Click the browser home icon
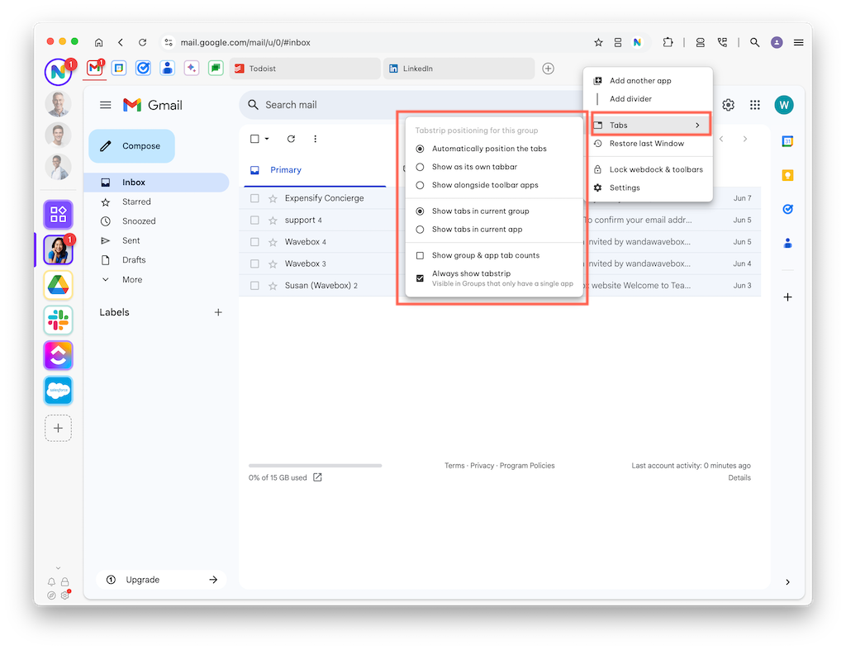 pos(99,42)
